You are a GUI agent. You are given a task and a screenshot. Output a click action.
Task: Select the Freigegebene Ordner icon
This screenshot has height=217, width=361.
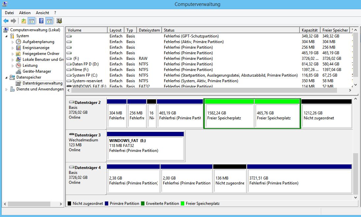tap(18, 54)
